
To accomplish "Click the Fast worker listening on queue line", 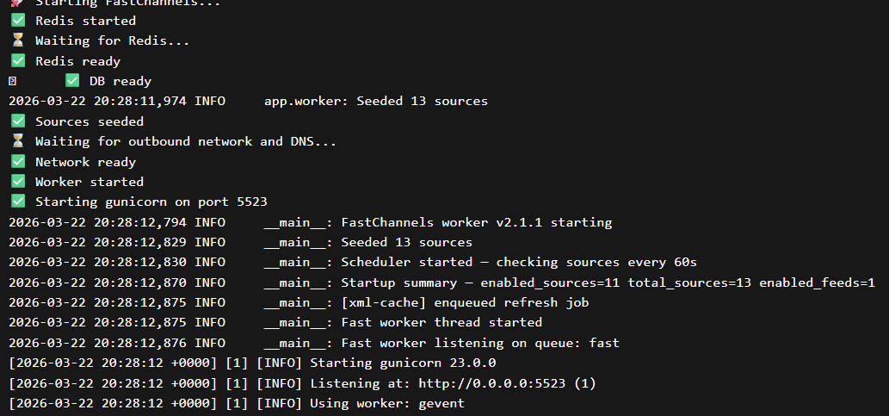I will tap(479, 343).
